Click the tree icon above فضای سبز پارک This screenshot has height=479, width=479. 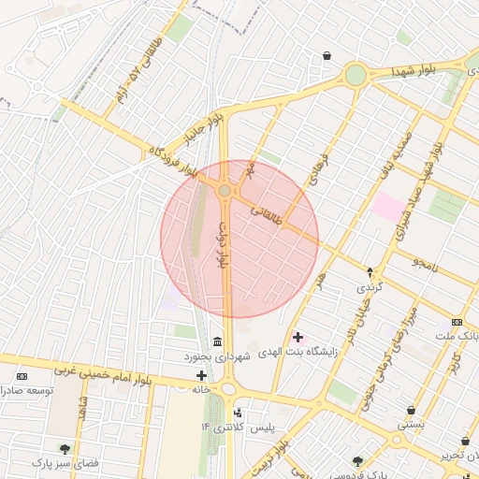click(x=65, y=449)
